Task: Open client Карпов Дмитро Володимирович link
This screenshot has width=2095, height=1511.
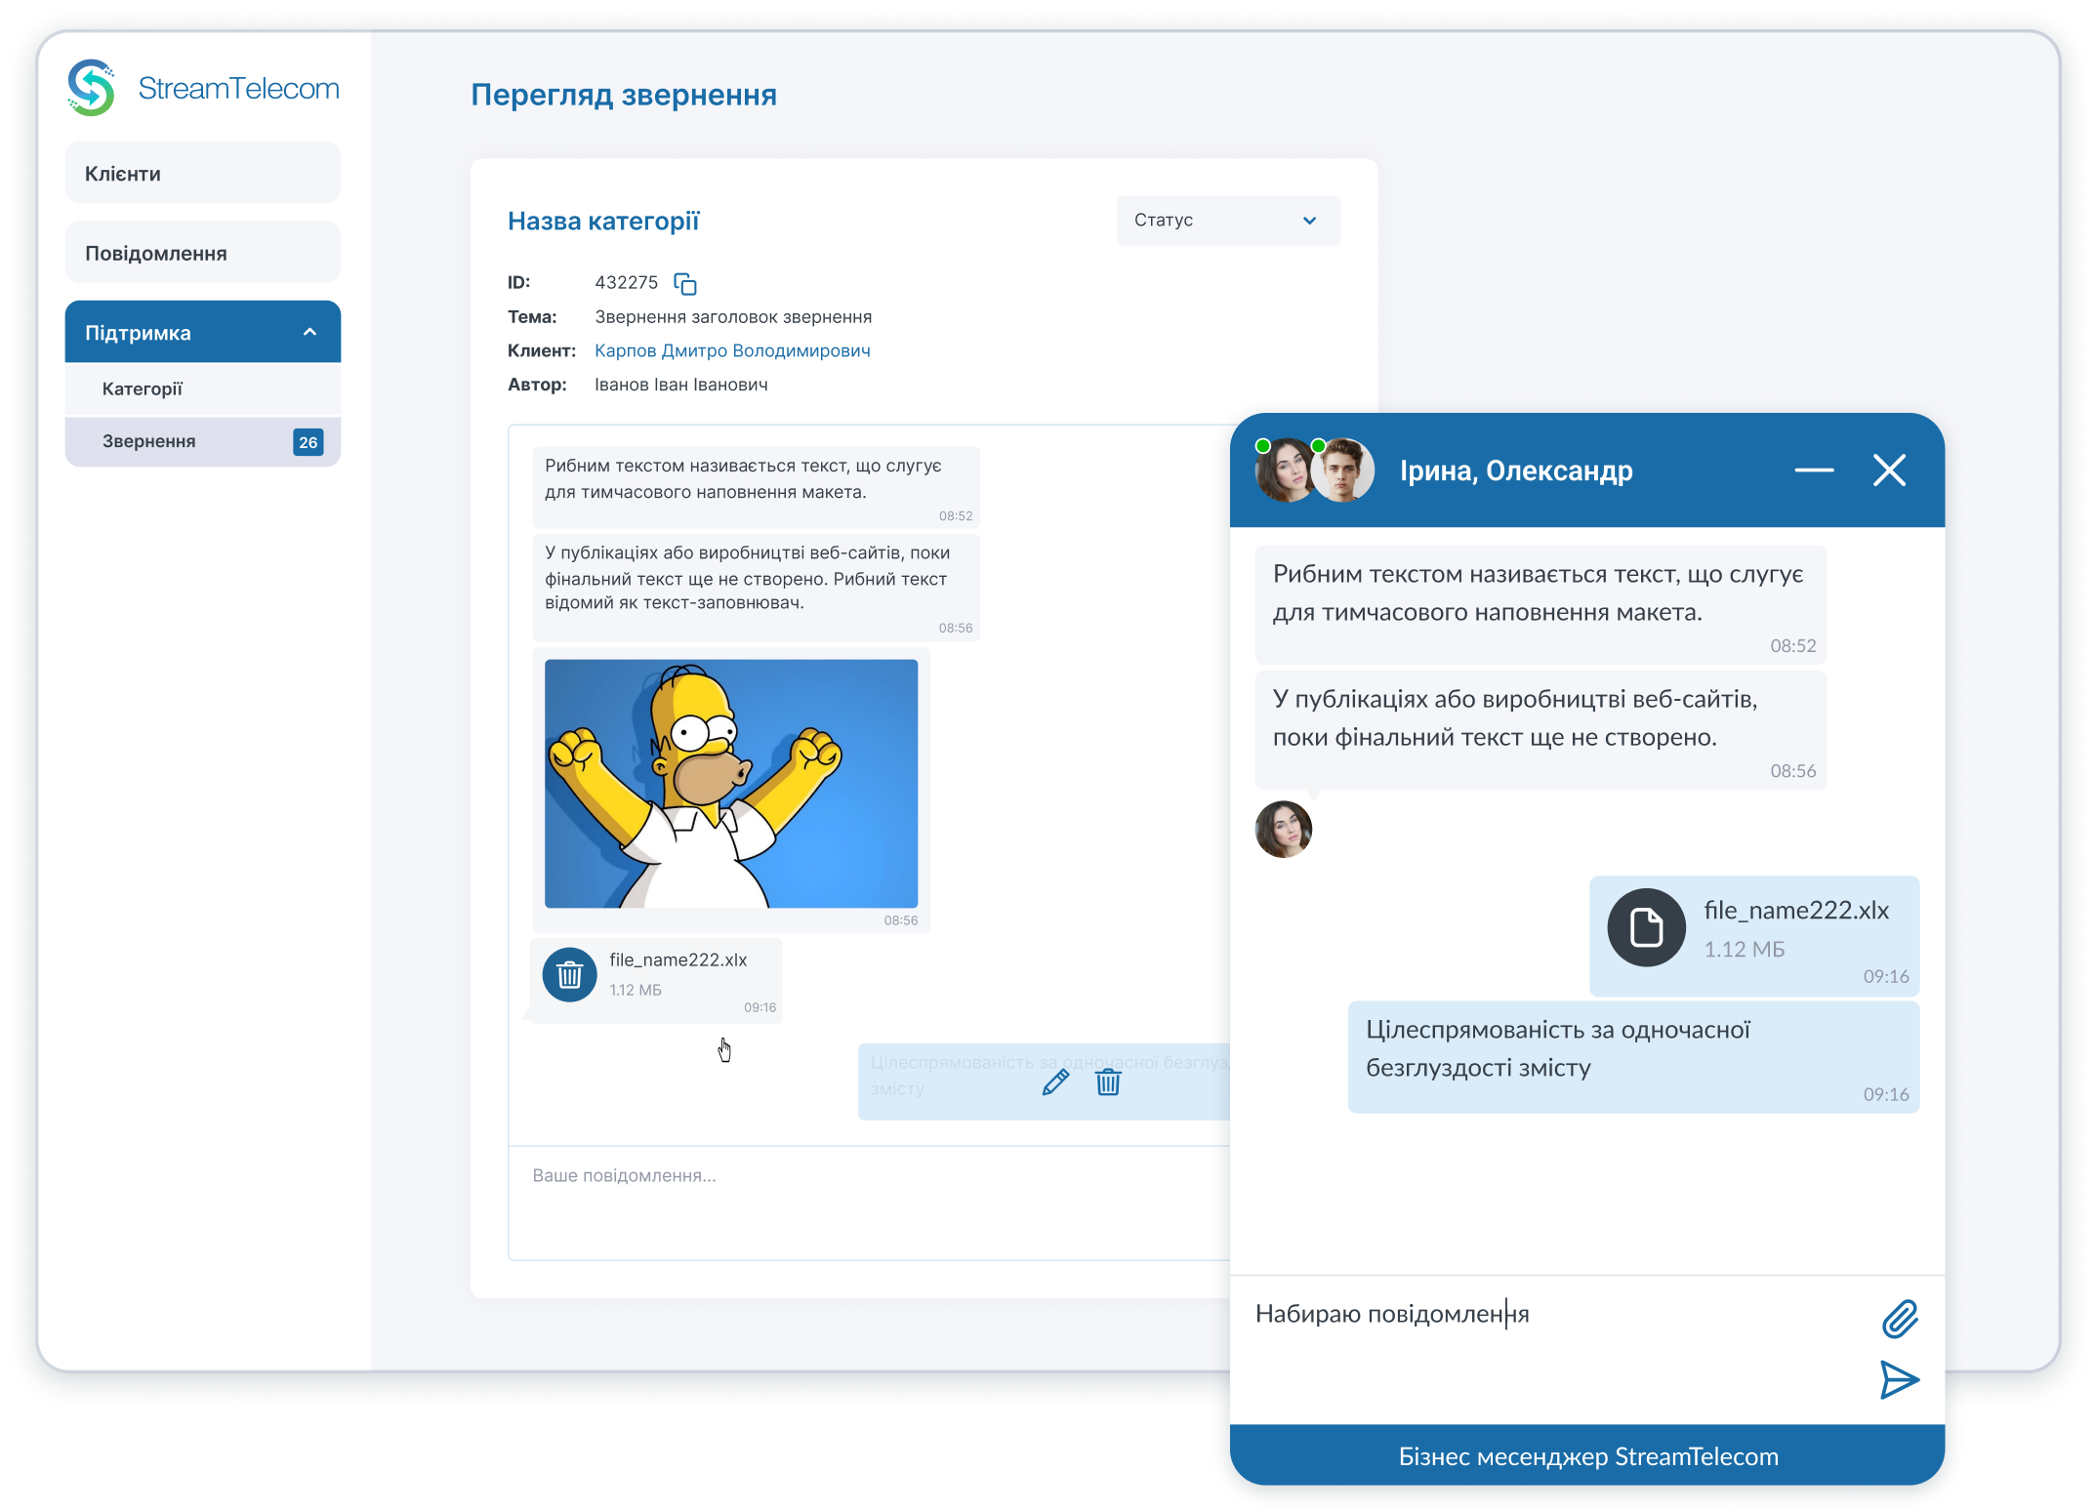Action: click(732, 350)
